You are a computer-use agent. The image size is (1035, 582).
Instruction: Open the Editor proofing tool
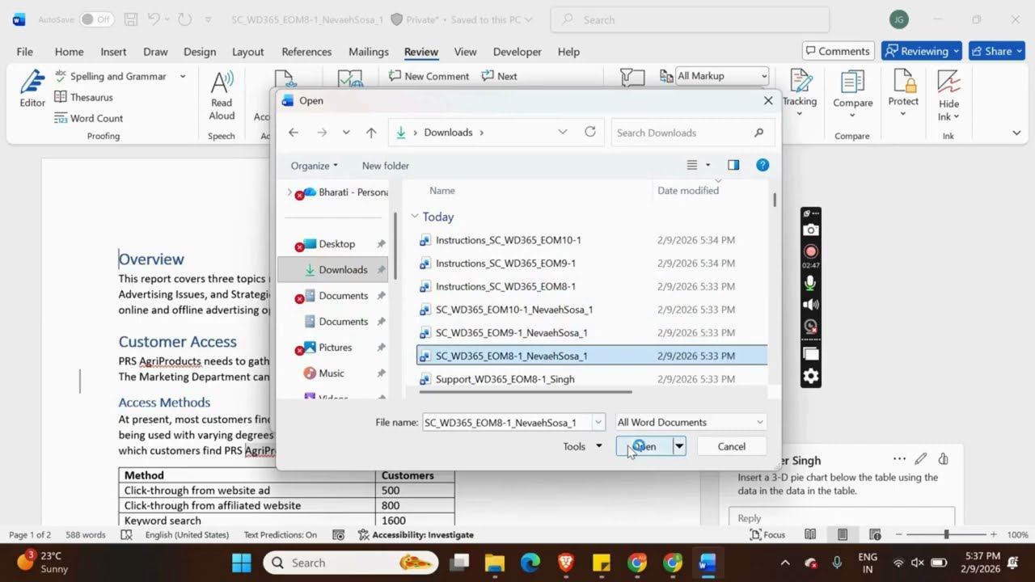coord(32,89)
